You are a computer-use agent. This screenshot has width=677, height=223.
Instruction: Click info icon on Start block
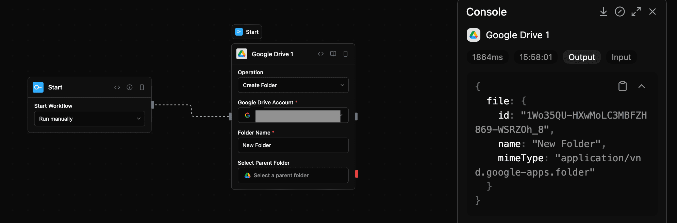(x=130, y=87)
